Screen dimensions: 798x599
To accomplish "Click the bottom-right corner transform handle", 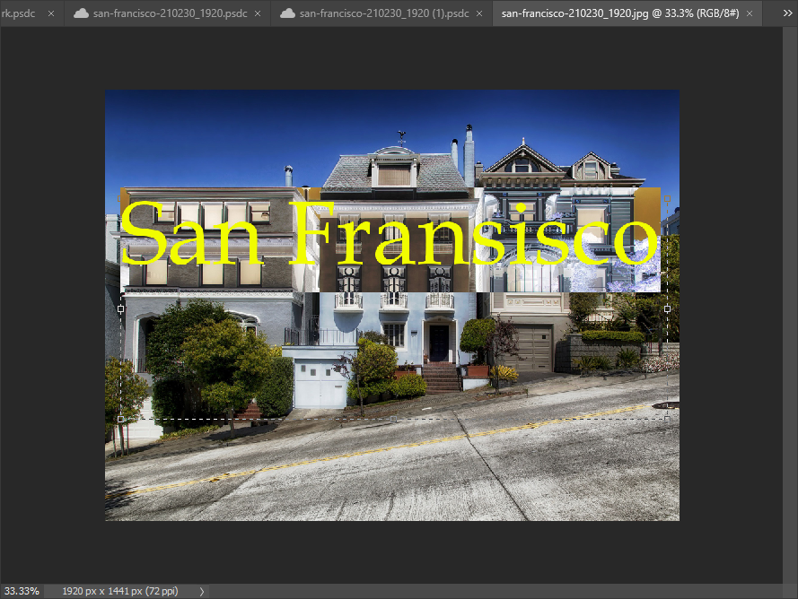I will click(667, 419).
